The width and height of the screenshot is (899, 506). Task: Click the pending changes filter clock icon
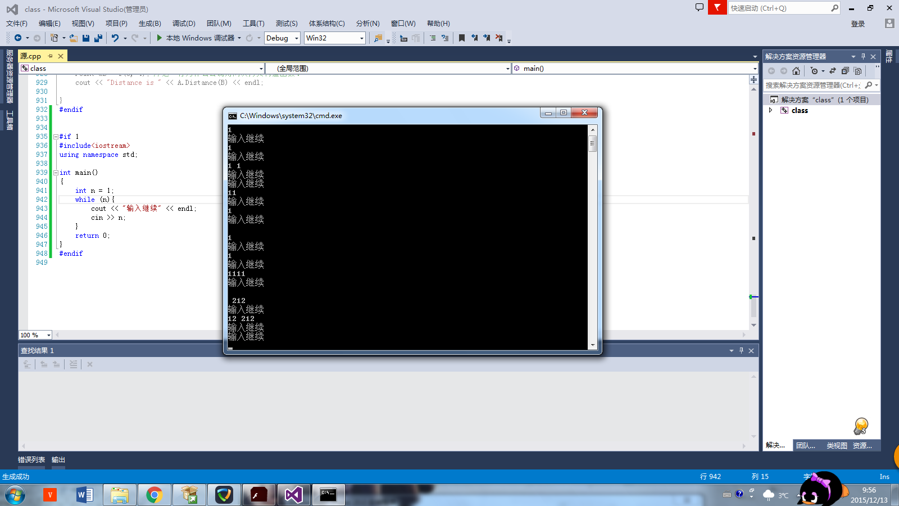[814, 71]
